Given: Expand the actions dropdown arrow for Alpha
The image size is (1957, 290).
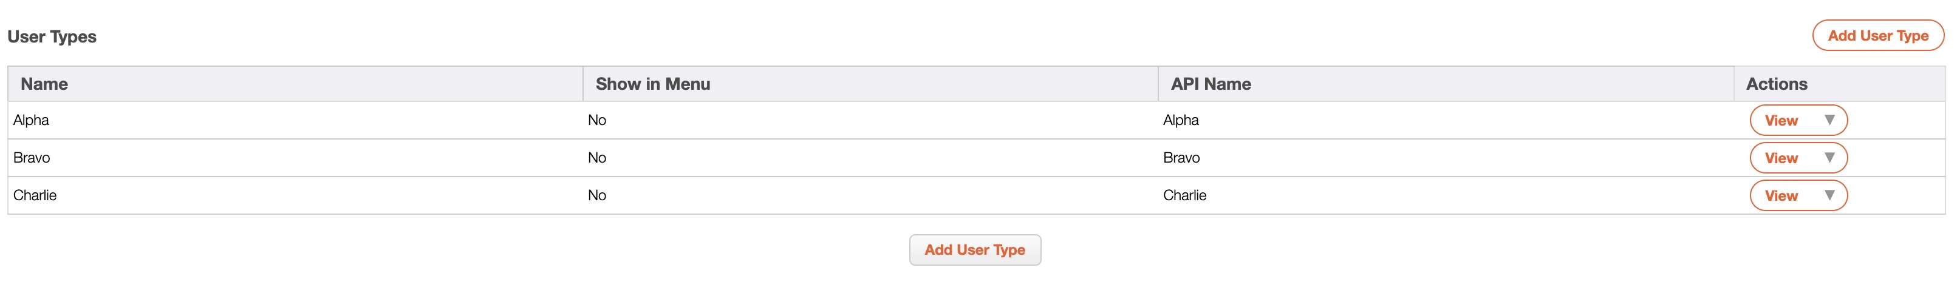Looking at the screenshot, I should click(1829, 120).
